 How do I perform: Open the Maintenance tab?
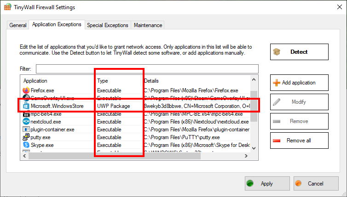coord(148,25)
